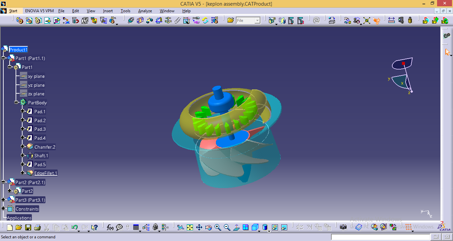Screen dimensions: 453x241
Task: Select Part2 (Part2.1) in the tree
Action: pos(30,182)
